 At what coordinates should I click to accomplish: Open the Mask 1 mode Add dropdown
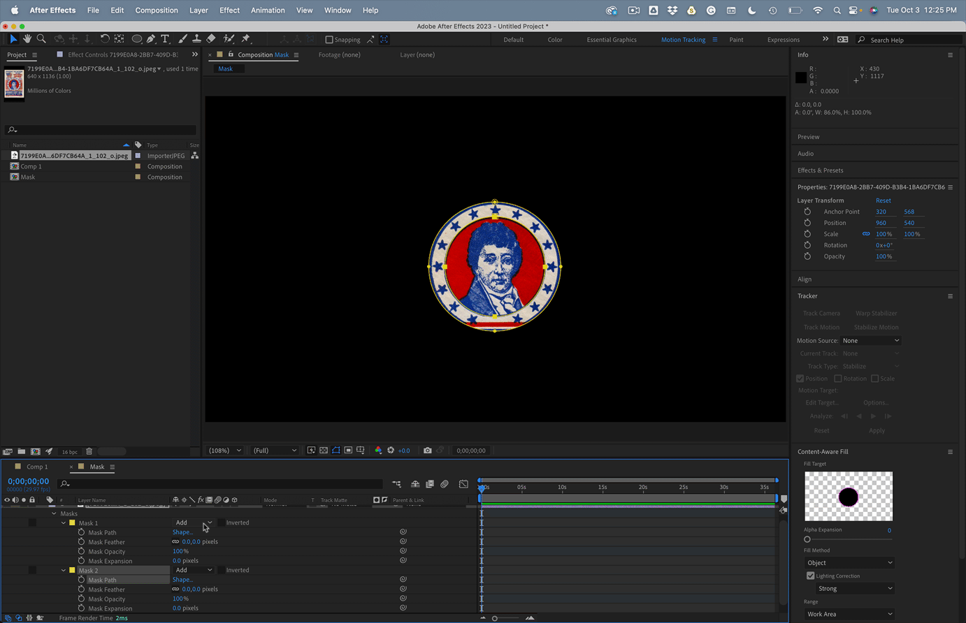[x=194, y=522]
